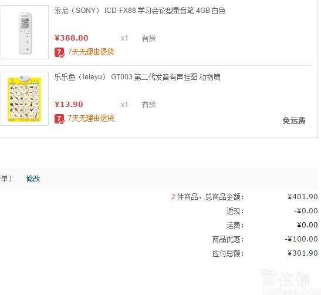
Task: Click the 修改 link
Action: pos(33,179)
